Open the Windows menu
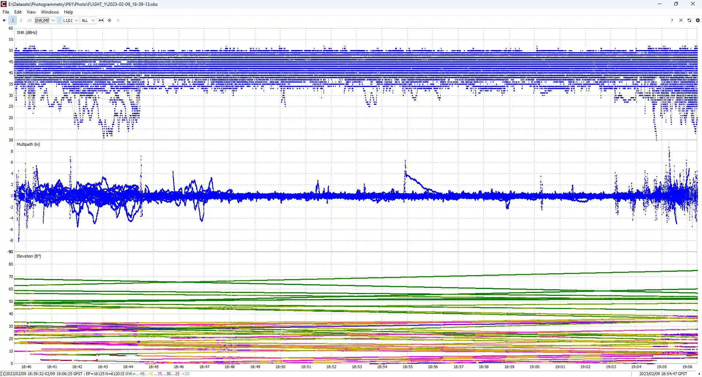This screenshot has height=377, width=702. click(50, 12)
